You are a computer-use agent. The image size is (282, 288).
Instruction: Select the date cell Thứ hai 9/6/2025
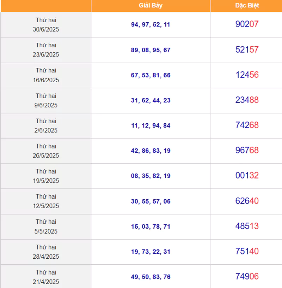(46, 100)
